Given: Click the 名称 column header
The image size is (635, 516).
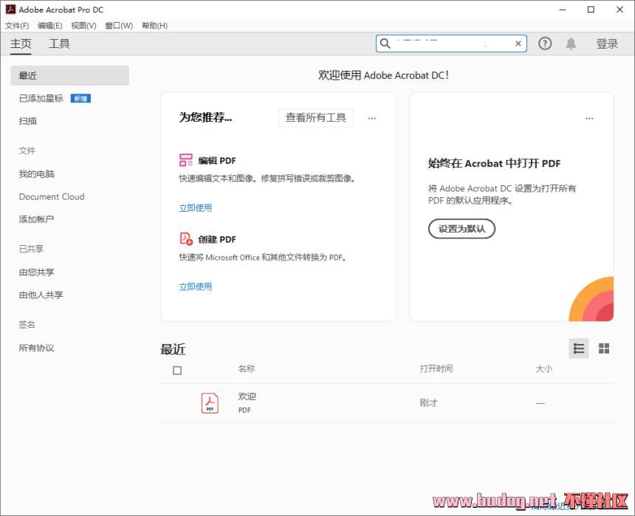Looking at the screenshot, I should click(246, 368).
